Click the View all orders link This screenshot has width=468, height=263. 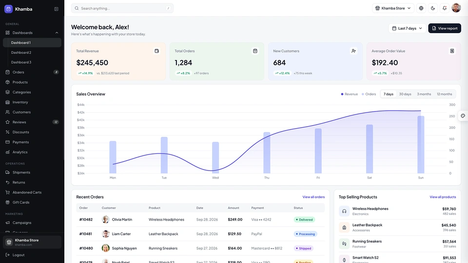313,197
